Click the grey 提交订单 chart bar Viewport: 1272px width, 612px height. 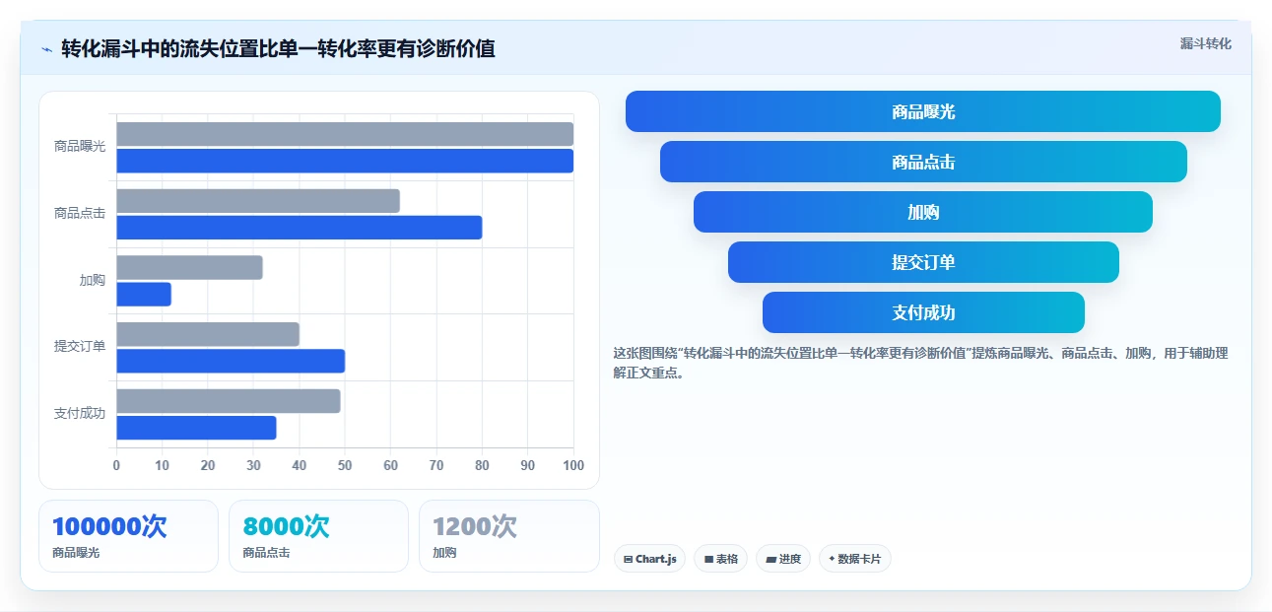(x=208, y=334)
